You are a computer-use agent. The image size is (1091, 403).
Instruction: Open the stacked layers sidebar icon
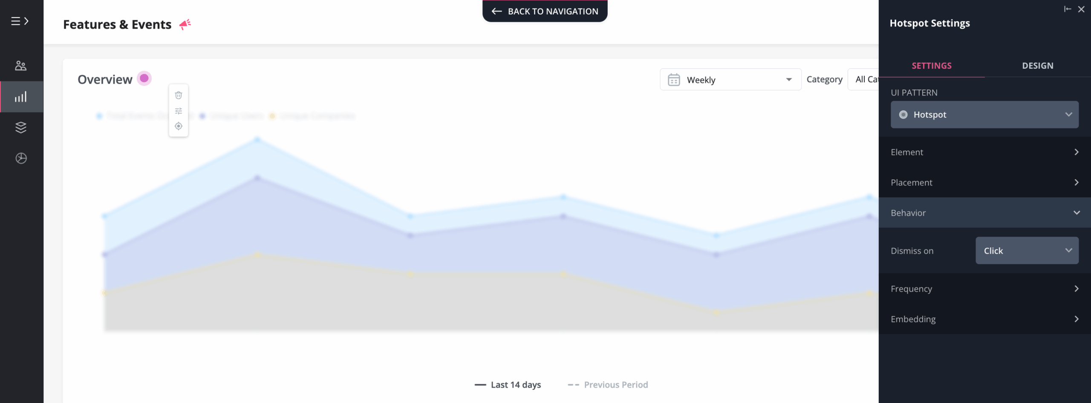pos(21,128)
